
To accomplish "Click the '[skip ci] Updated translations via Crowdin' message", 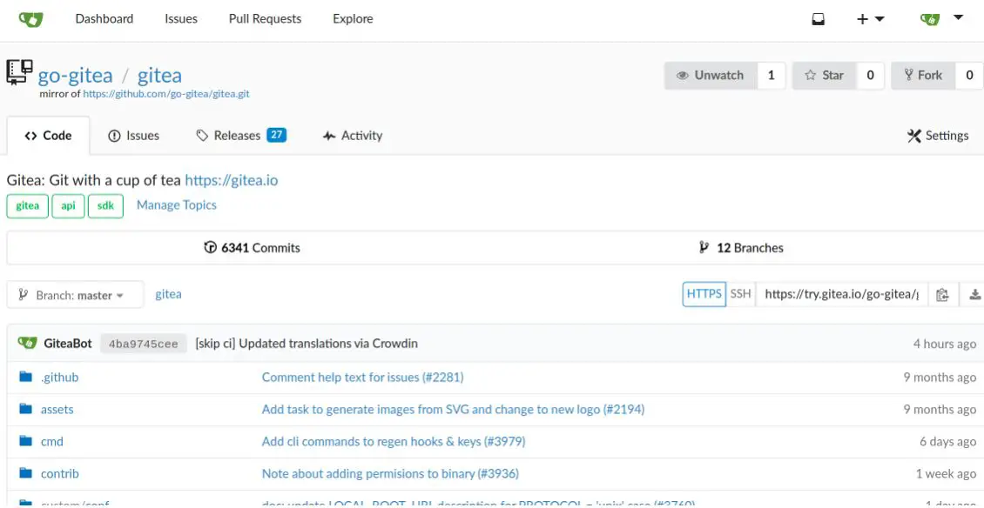I will 307,343.
